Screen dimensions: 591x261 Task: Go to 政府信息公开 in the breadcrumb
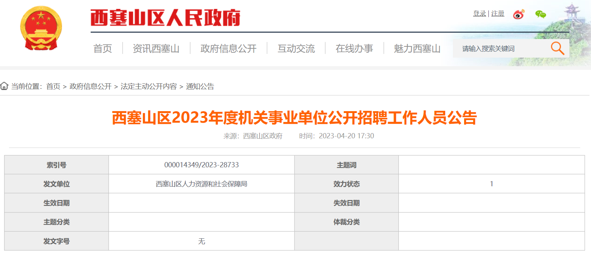click(x=91, y=86)
